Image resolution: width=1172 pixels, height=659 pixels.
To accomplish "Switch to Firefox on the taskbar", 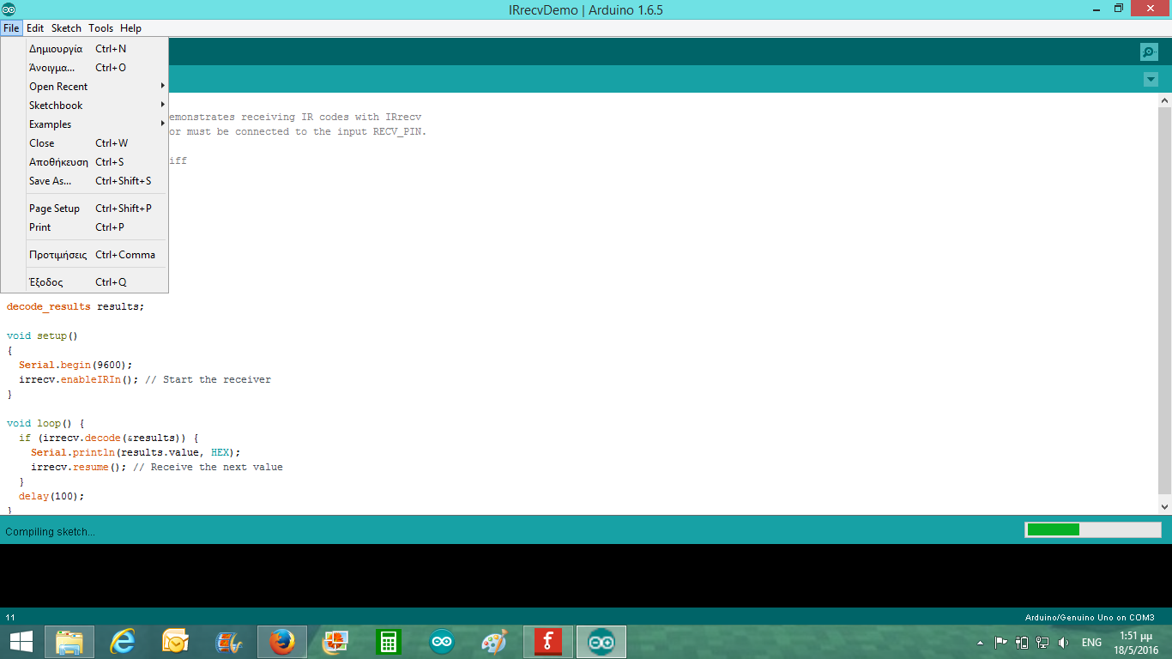I will tap(282, 642).
